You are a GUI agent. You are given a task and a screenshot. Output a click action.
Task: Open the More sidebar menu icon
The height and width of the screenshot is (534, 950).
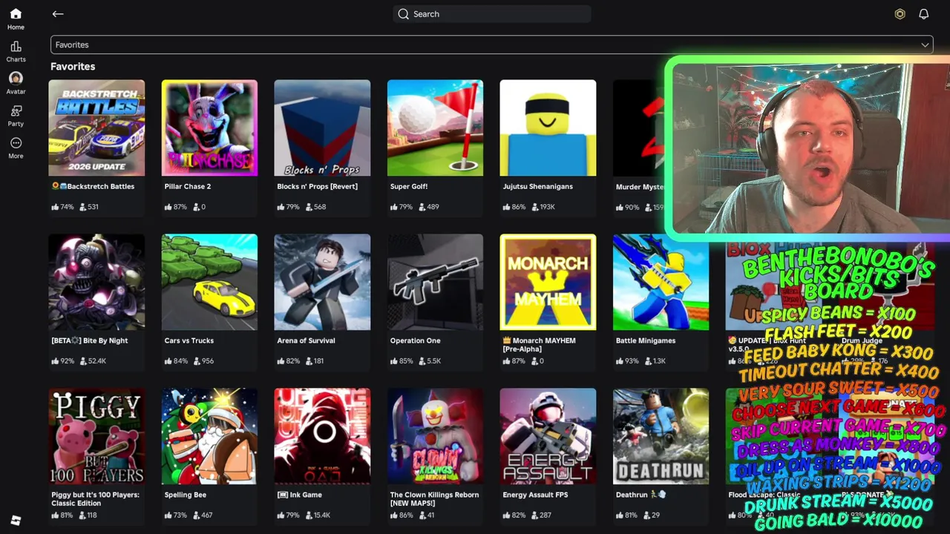pyautogui.click(x=16, y=143)
